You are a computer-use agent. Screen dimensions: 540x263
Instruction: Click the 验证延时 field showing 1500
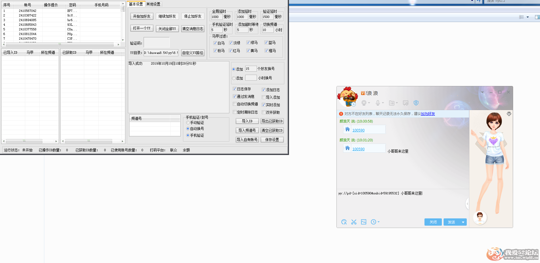coord(267,17)
